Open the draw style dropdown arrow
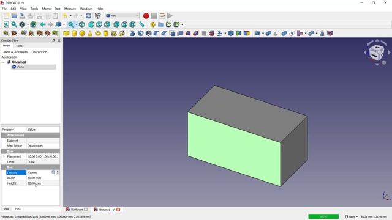Image resolution: width=392 pixels, height=220 pixels. tap(28, 24)
